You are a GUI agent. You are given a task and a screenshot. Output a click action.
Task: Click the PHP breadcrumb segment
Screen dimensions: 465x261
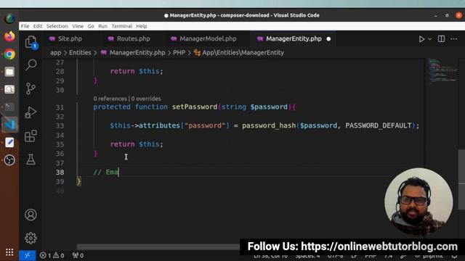[x=179, y=53]
